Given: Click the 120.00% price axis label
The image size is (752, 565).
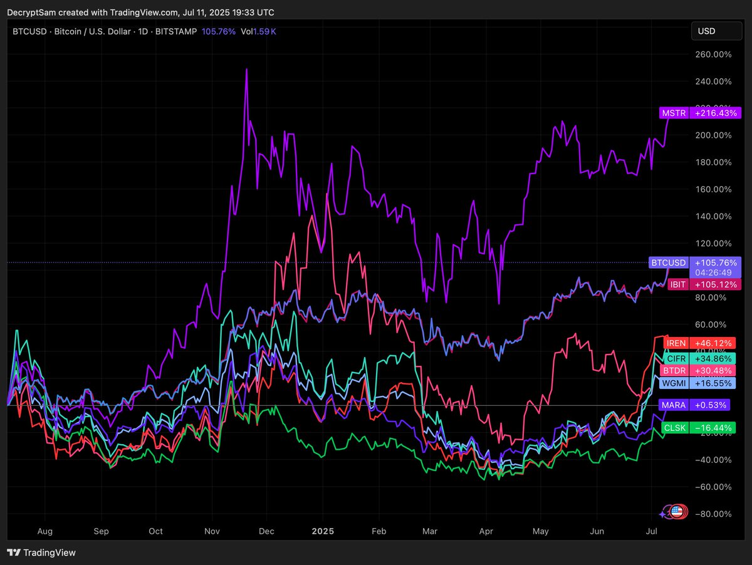Looking at the screenshot, I should coord(714,243).
